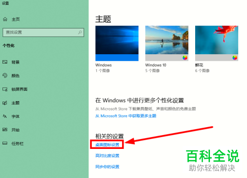Open the 主页 home page label
The height and width of the screenshot is (178, 247).
(16, 19)
